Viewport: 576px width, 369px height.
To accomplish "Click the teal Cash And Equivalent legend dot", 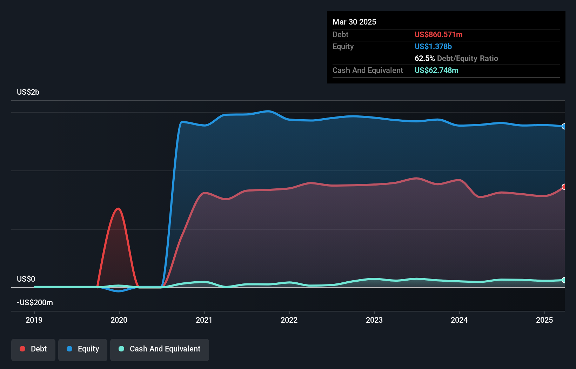I will 121,349.
